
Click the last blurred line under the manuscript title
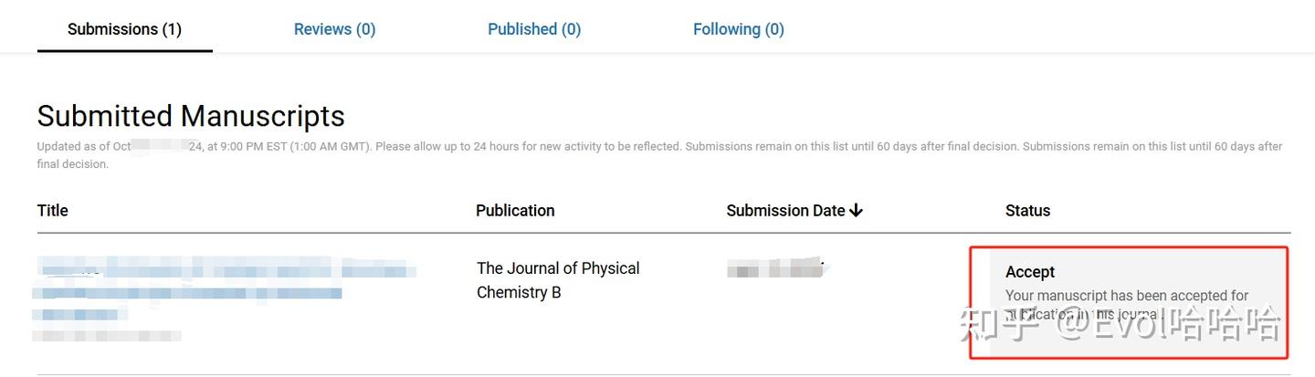tap(107, 336)
